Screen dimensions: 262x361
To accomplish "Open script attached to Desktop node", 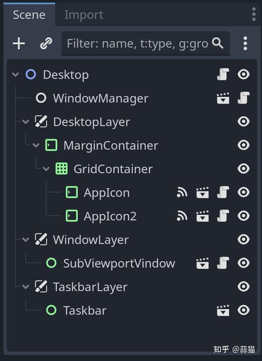I will tap(223, 74).
